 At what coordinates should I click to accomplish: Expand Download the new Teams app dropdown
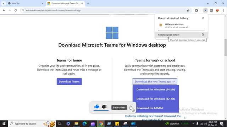155,81
